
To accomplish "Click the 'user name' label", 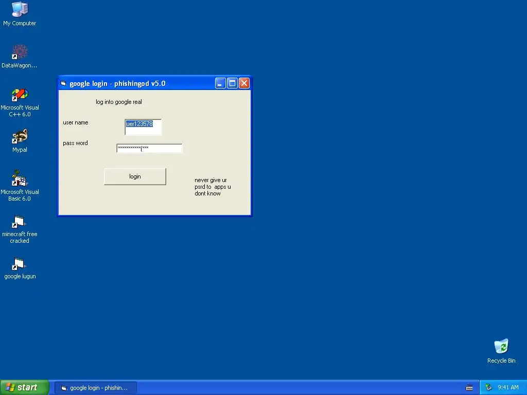I will (76, 122).
